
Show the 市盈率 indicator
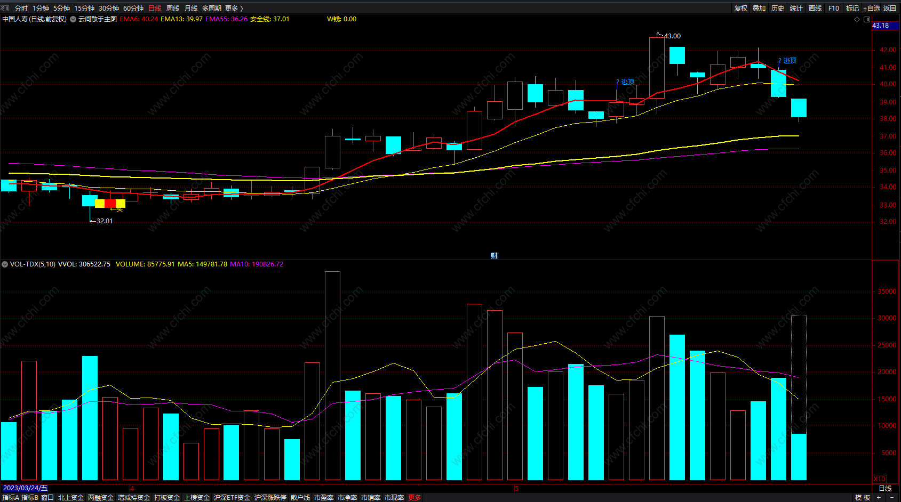tap(324, 498)
